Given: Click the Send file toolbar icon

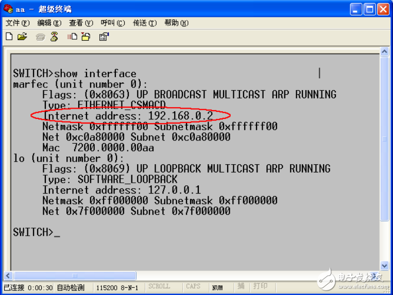Looking at the screenshot, I should click(x=73, y=37).
